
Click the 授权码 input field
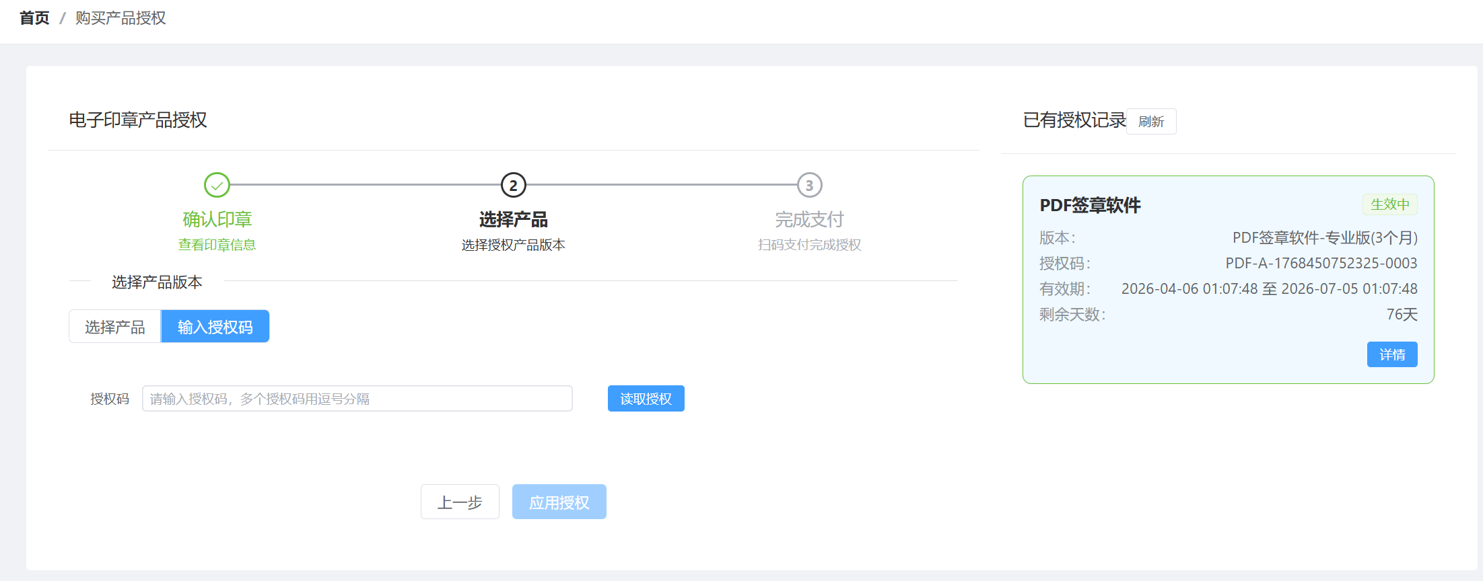tap(357, 399)
